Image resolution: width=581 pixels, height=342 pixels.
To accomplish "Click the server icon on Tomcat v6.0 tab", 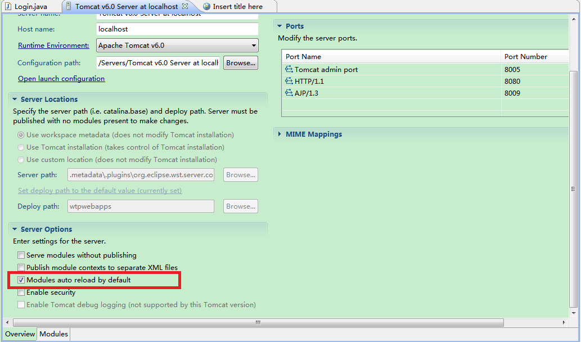I will pos(69,6).
